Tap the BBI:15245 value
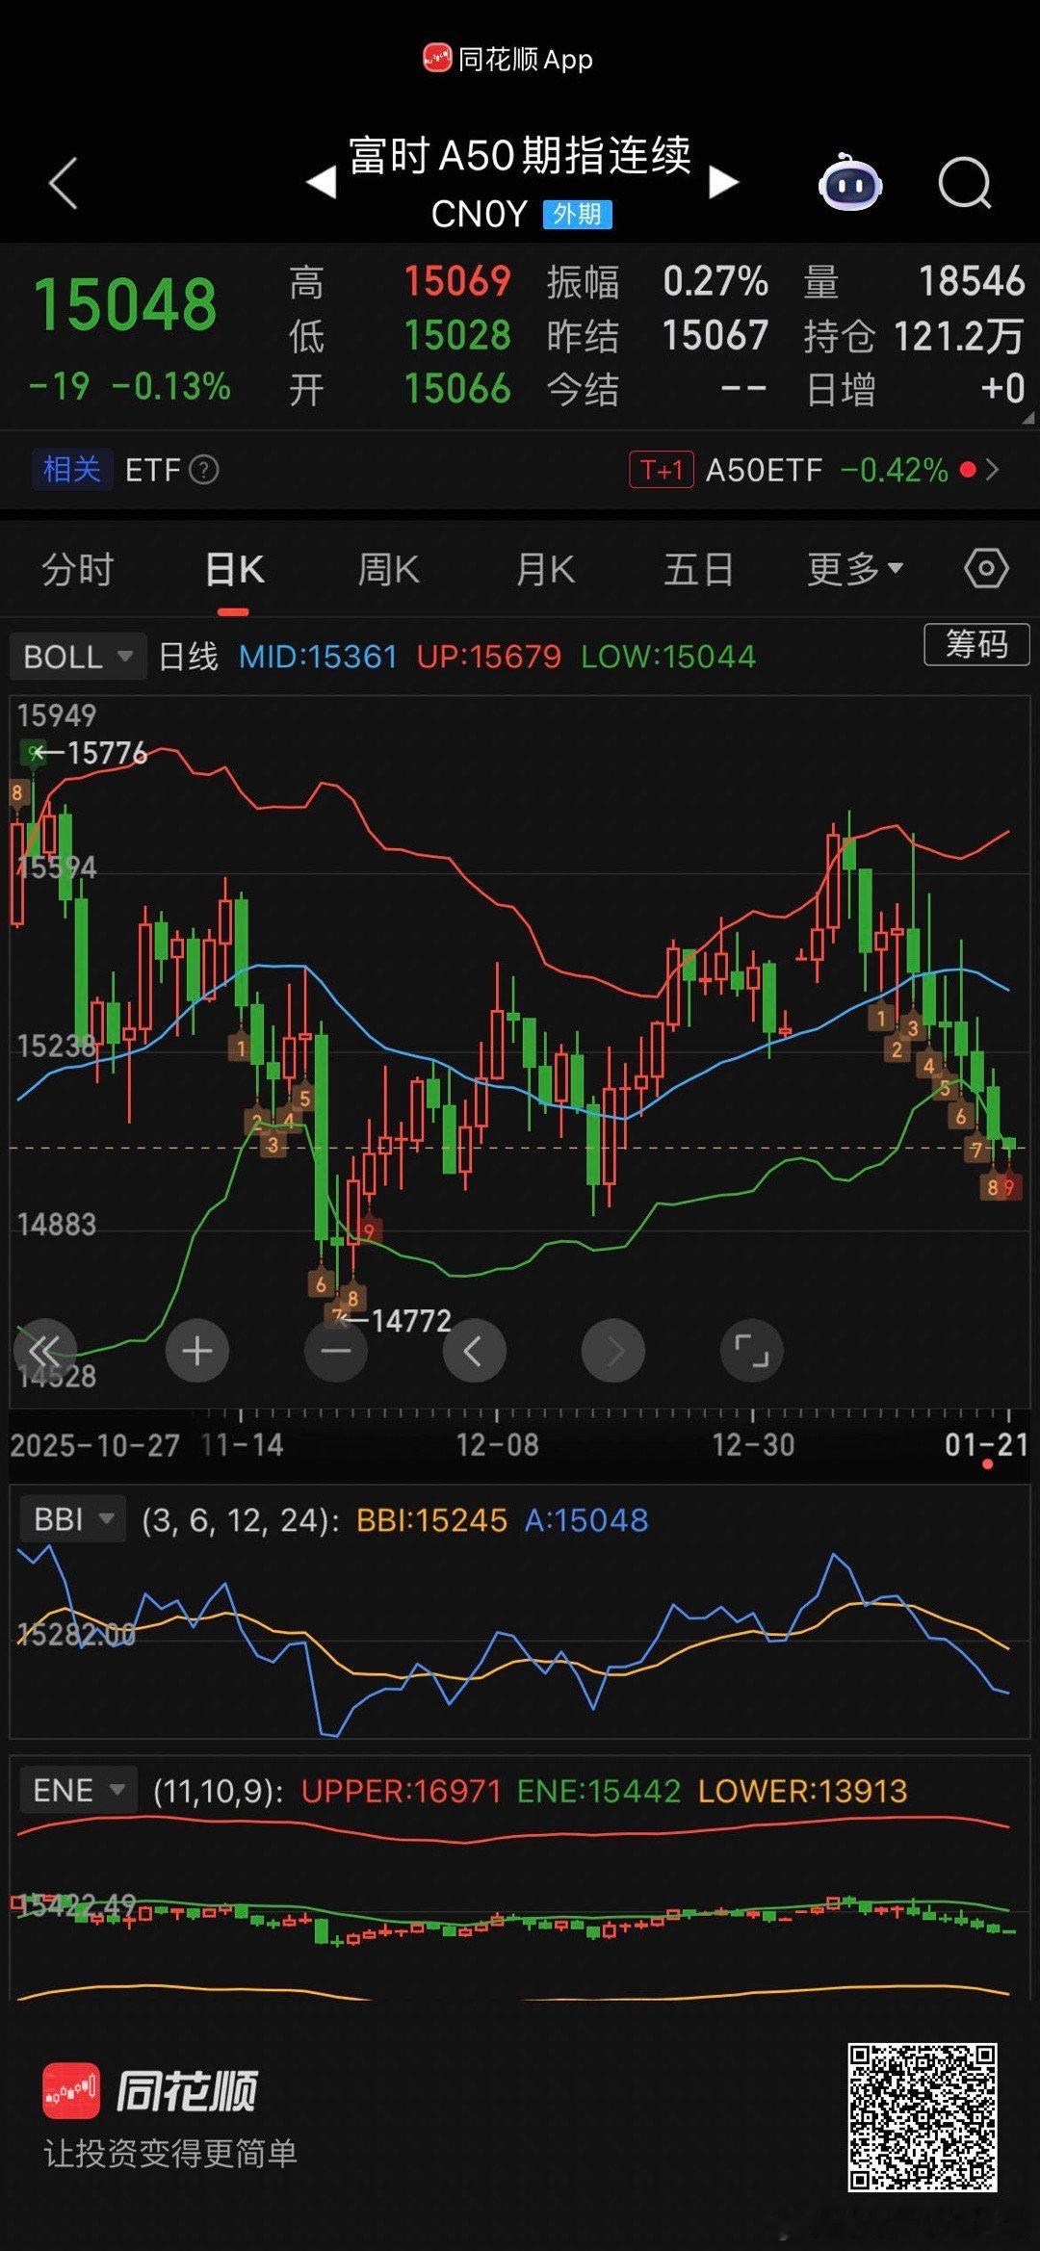Viewport: 1040px width, 2251px height. (431, 1520)
